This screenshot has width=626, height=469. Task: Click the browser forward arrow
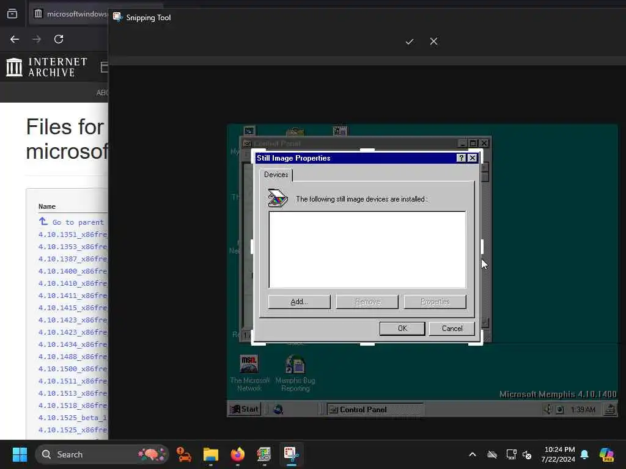37,39
